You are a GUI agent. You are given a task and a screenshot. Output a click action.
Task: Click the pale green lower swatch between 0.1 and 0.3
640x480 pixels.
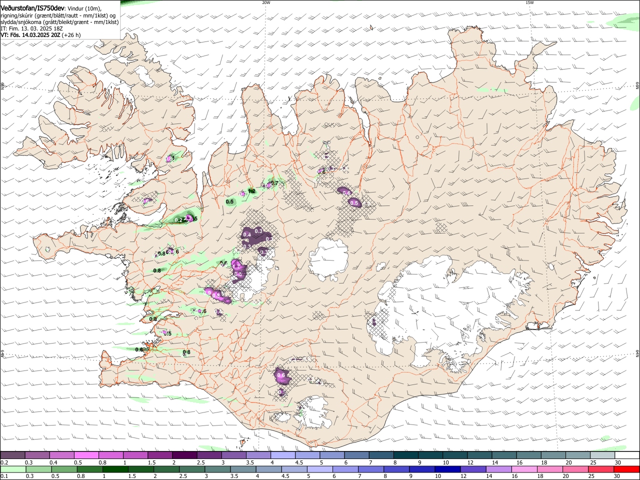click(x=13, y=469)
